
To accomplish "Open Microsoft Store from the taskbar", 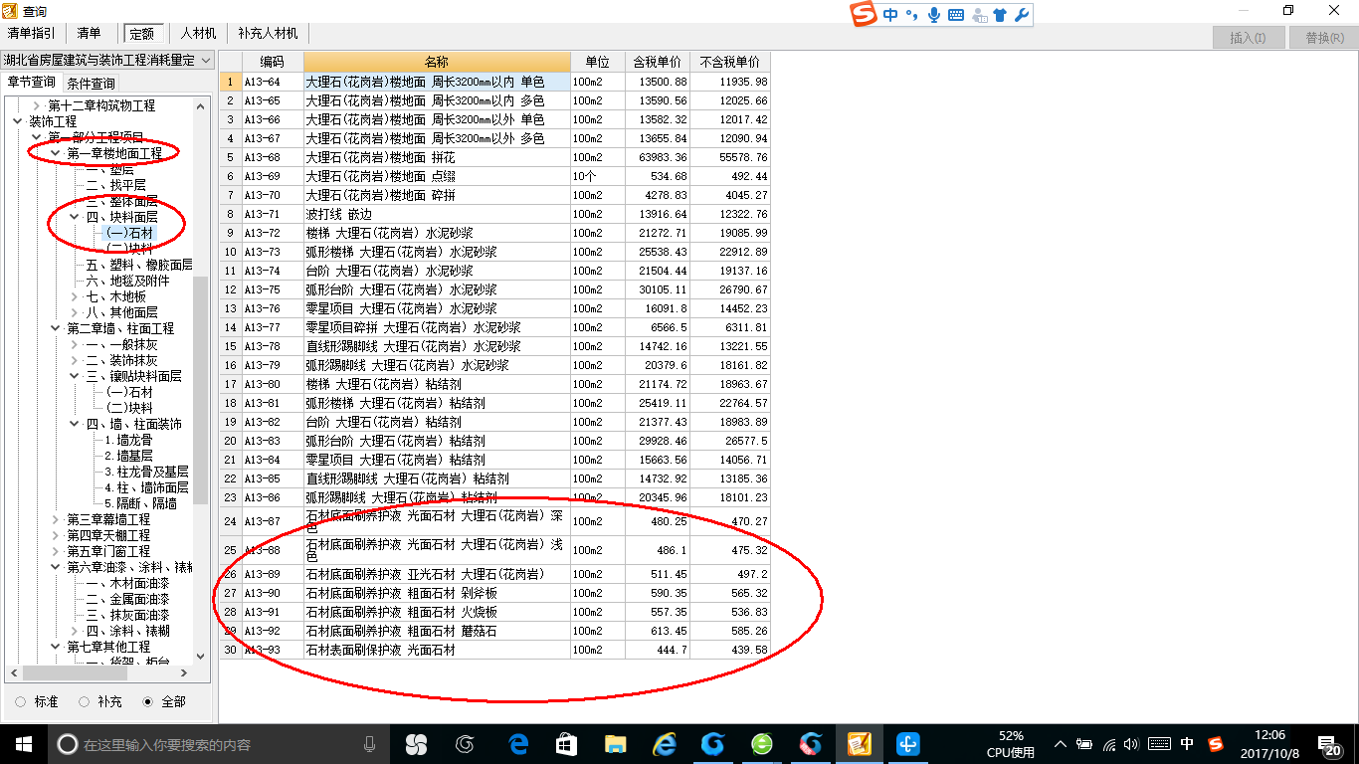I will [x=566, y=744].
